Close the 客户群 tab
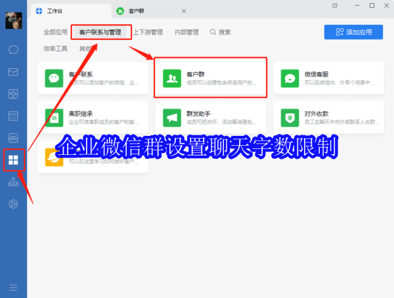The height and width of the screenshot is (298, 394). coord(184,11)
